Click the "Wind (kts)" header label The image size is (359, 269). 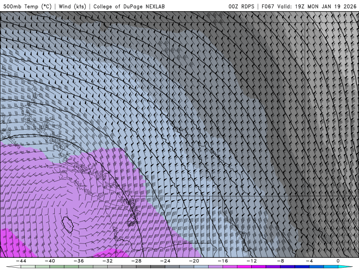point(72,6)
